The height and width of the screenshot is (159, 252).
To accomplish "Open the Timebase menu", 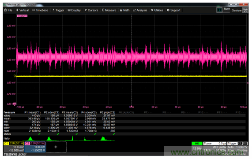I will [40, 10].
